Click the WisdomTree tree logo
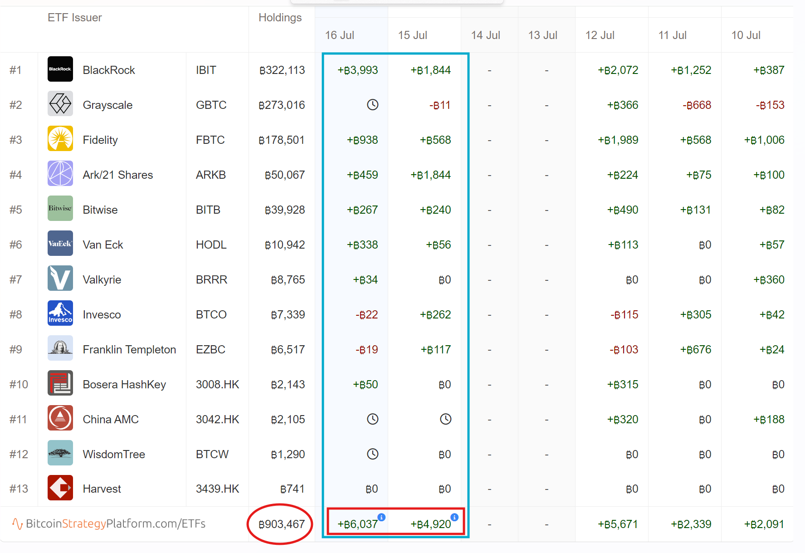This screenshot has width=805, height=553. click(60, 453)
